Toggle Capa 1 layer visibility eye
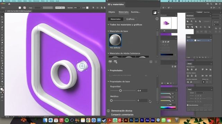This screenshot has width=222, height=124. 188,40
